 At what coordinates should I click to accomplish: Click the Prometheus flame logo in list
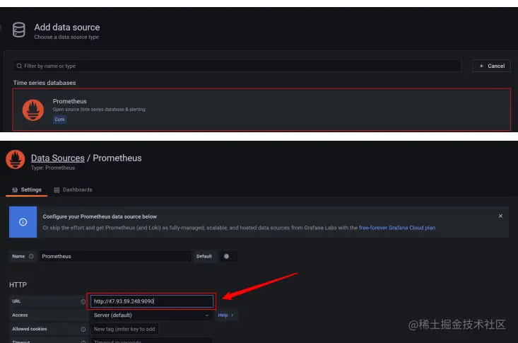(x=33, y=110)
